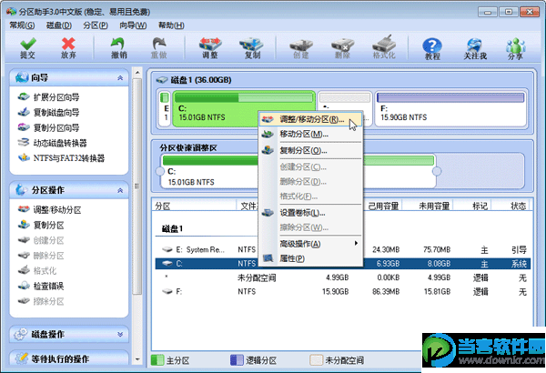Screen dimensions: 546x373
Task: Click disabled 删除分区 sidebar item
Action: pyautogui.click(x=41, y=256)
